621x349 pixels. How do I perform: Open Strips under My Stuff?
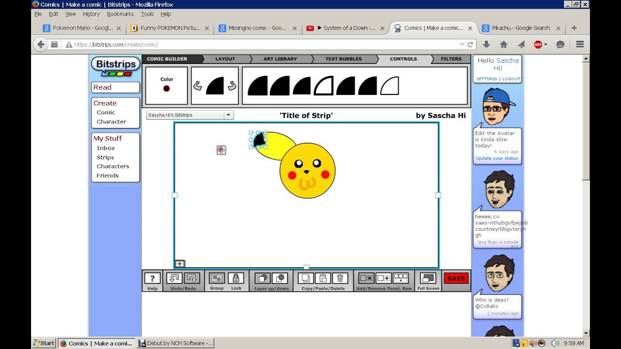(105, 157)
